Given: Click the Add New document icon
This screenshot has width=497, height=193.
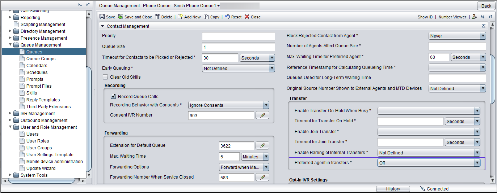Looking at the screenshot, I should (x=180, y=17).
